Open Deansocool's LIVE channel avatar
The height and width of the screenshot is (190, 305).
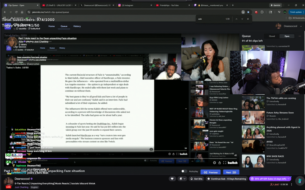click(x=8, y=182)
